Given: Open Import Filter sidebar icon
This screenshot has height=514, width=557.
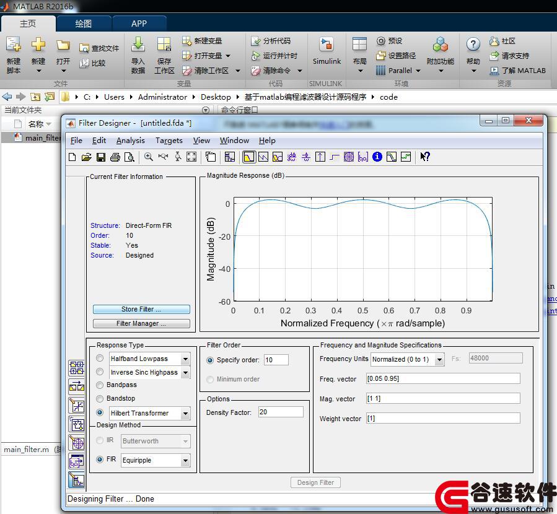Looking at the screenshot, I should coord(77,461).
